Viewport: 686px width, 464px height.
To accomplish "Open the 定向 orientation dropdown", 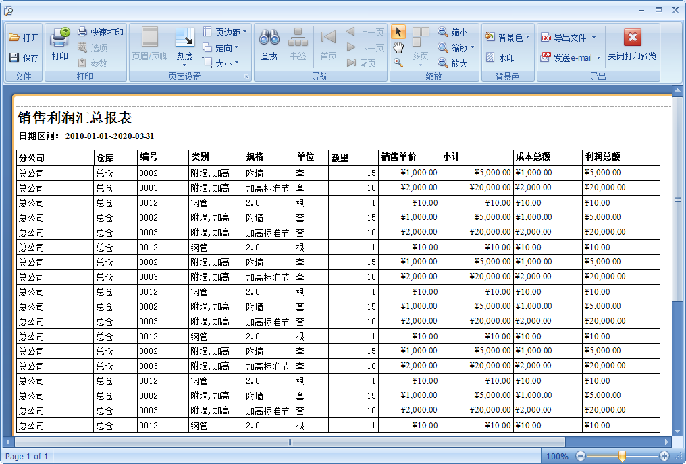I will (224, 47).
